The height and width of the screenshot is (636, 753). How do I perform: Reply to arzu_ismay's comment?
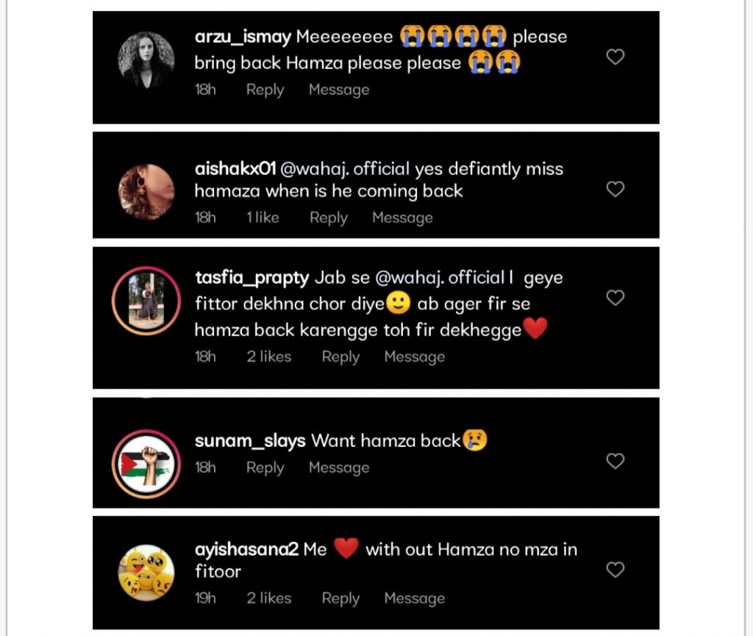tap(265, 90)
